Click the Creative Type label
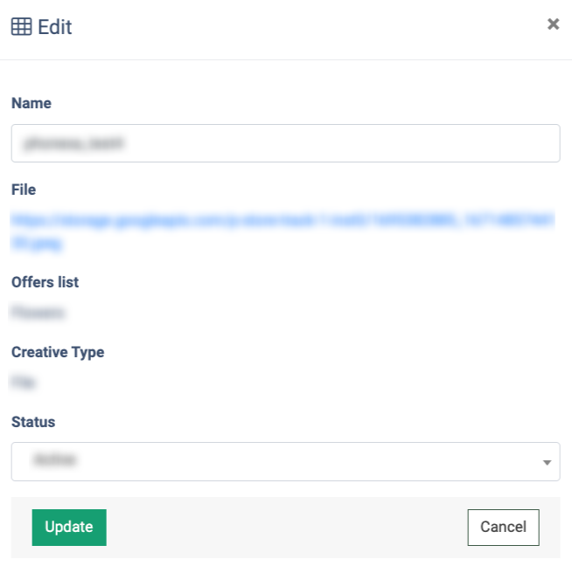The image size is (572, 573). point(58,352)
